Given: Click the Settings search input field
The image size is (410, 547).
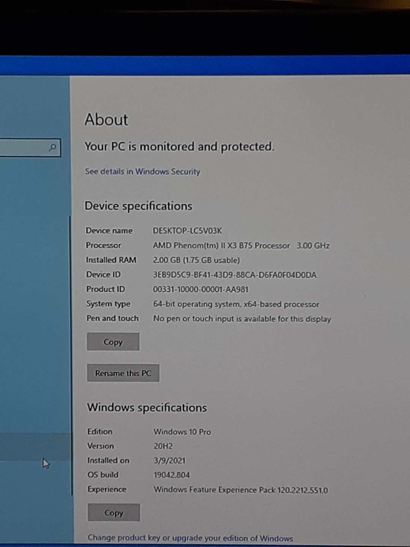Looking at the screenshot, I should pyautogui.click(x=30, y=147).
